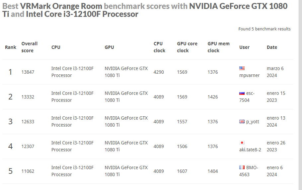View the result with overall score 12307
The width and height of the screenshot is (302, 190).
tap(28, 146)
